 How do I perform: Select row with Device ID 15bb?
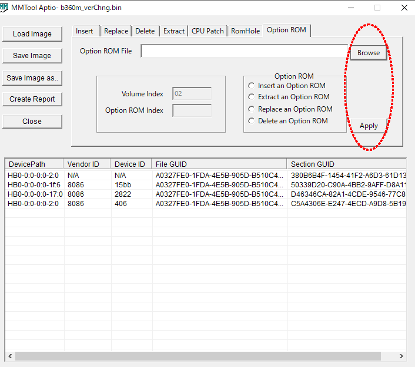tap(123, 184)
